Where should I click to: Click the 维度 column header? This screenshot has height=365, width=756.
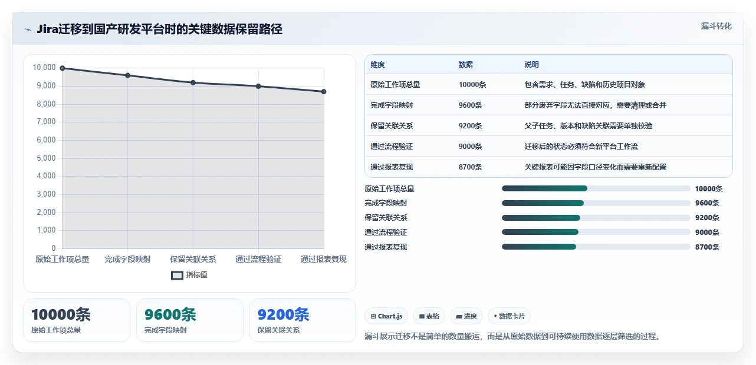(x=377, y=65)
